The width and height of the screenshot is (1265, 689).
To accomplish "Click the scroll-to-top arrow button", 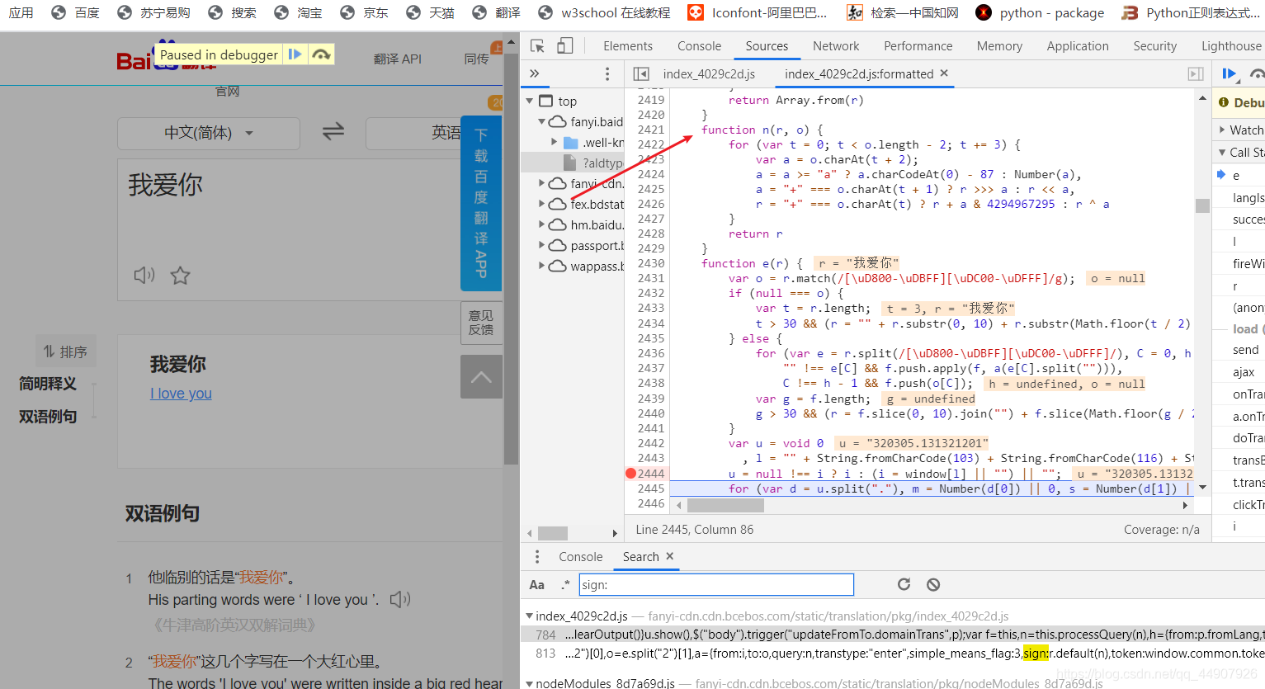I will pyautogui.click(x=482, y=377).
